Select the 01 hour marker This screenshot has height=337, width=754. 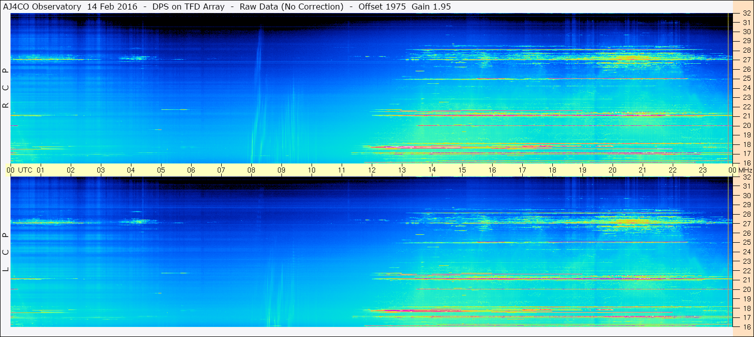pyautogui.click(x=41, y=170)
